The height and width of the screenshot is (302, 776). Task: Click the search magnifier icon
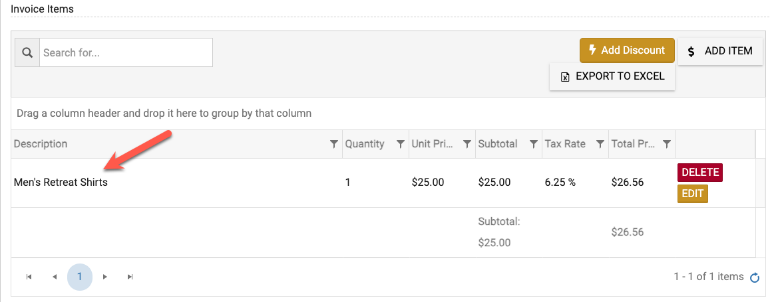(27, 52)
